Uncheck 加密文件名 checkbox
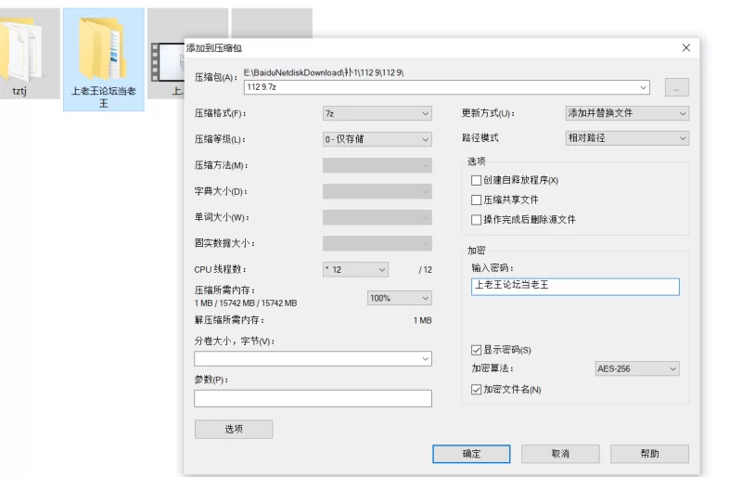Viewport: 742px width, 477px height. 476,390
